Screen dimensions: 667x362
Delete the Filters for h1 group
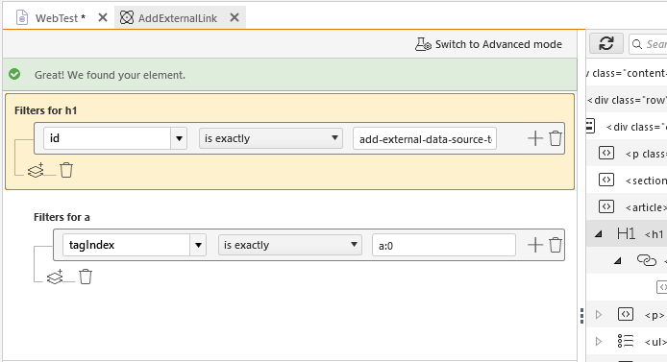pyautogui.click(x=66, y=170)
